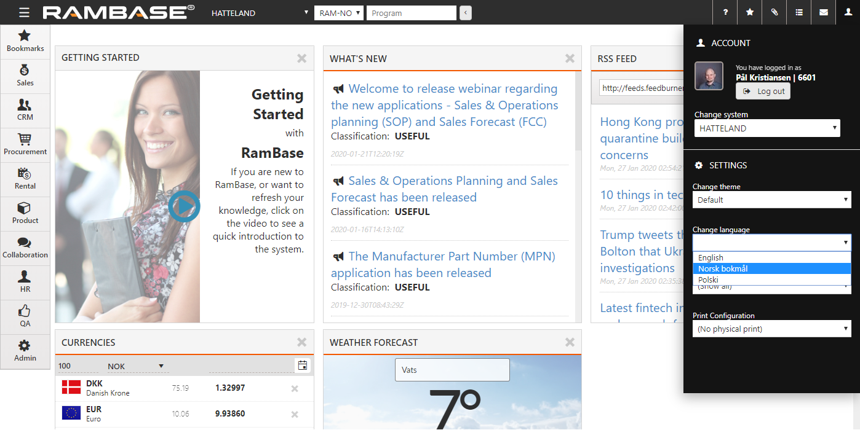The width and height of the screenshot is (860, 430).
Task: Open the HATTELAND company dropdown in top bar
Action: coord(260,13)
